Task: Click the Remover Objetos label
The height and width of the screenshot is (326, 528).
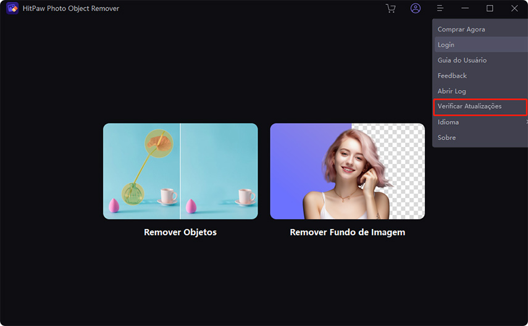Action: [x=180, y=232]
